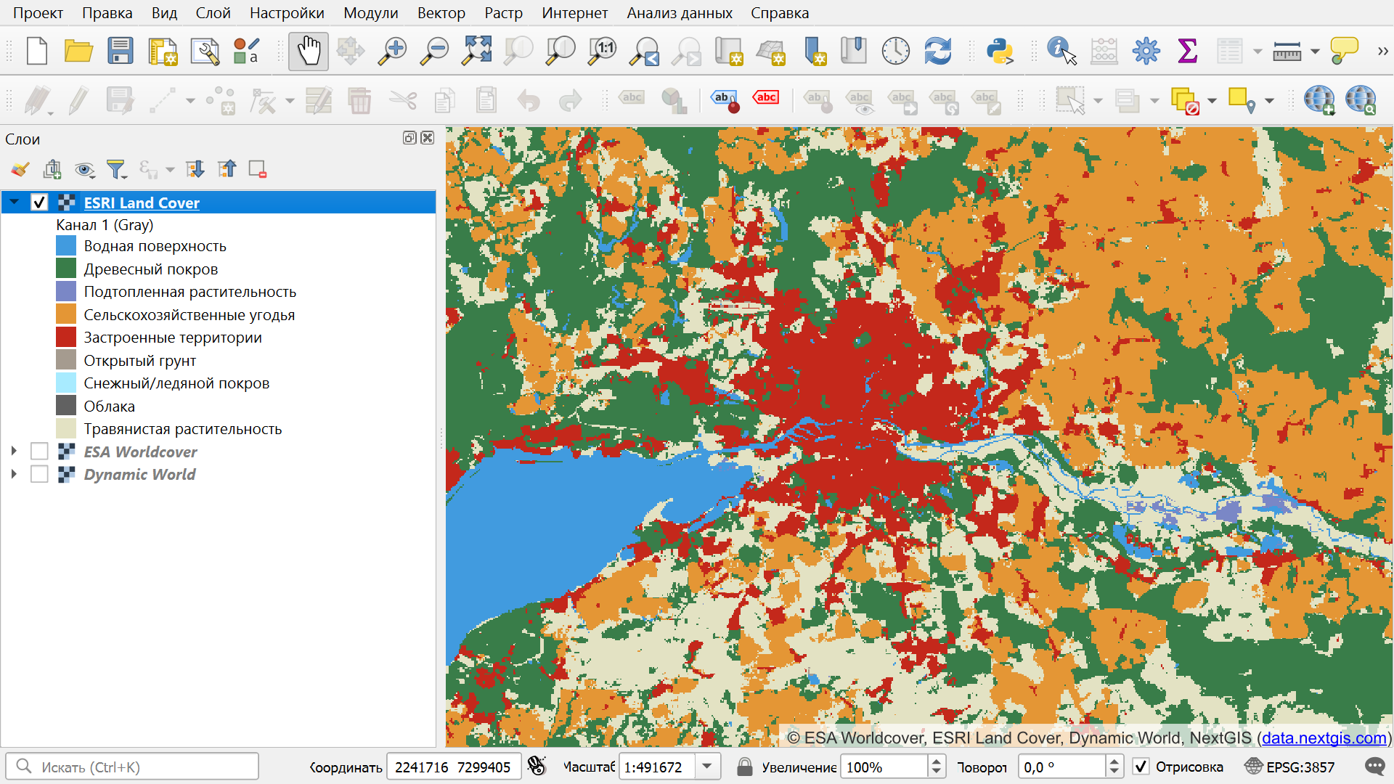The width and height of the screenshot is (1394, 784).
Task: Create a new project with blank page icon
Action: (x=36, y=52)
